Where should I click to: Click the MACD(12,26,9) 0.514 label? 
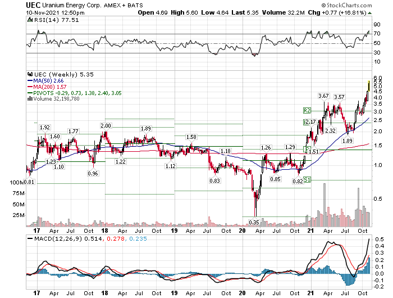68,238
